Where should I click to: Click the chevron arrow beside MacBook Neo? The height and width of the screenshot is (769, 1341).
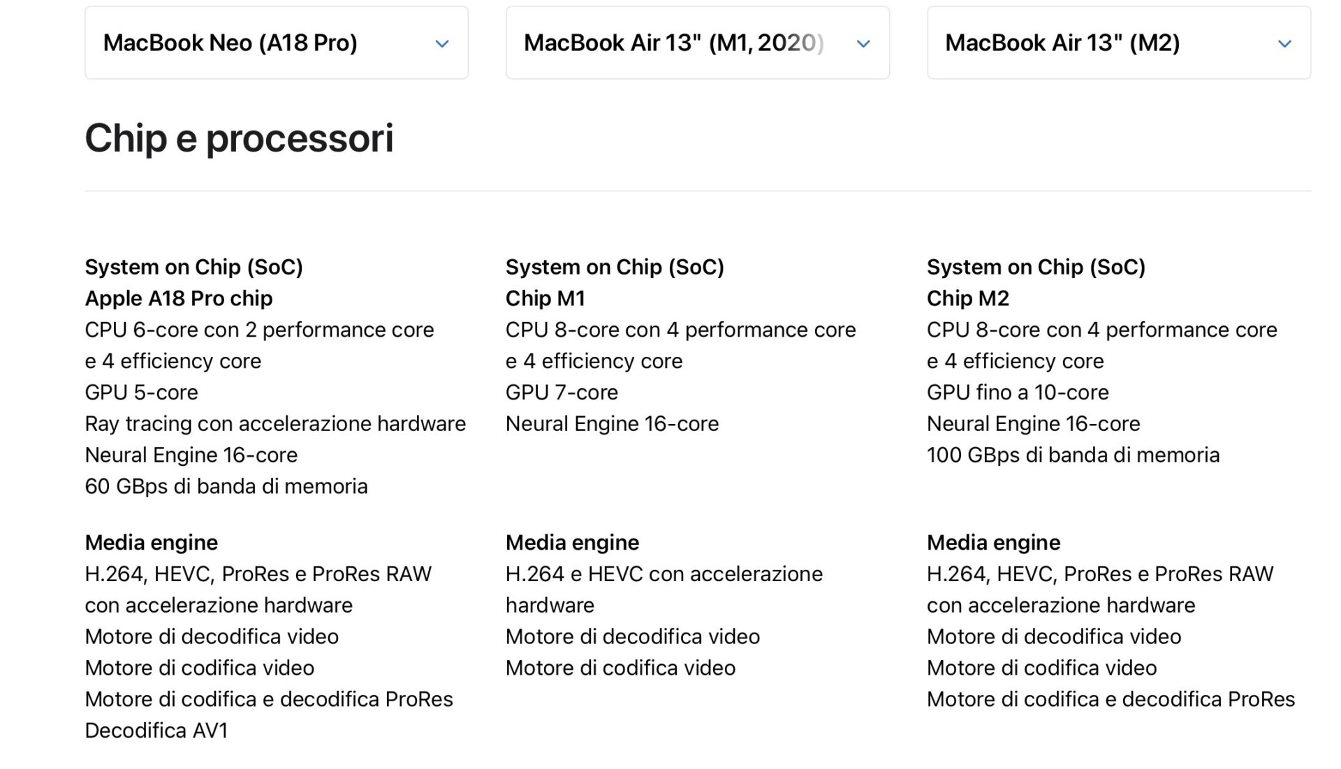tap(442, 44)
